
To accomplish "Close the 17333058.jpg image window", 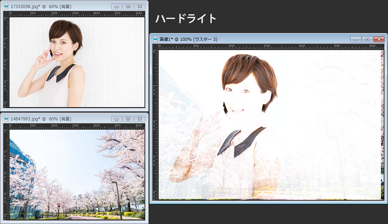I will (x=140, y=6).
